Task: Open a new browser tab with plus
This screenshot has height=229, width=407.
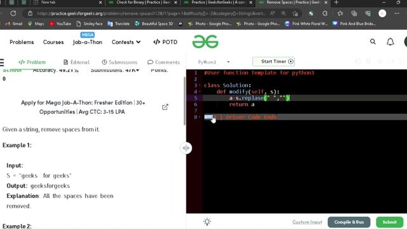Action: 336,3
